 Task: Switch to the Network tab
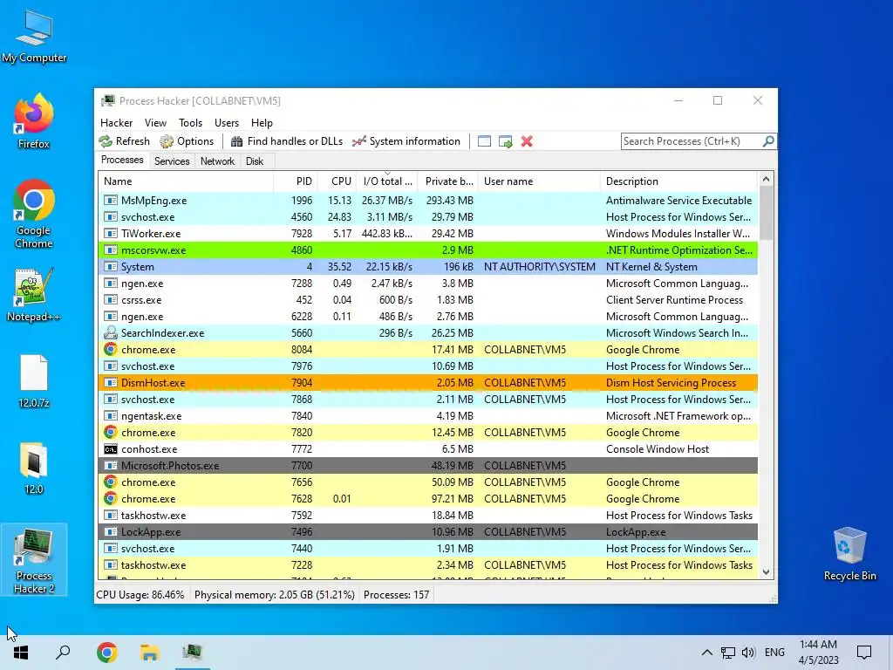pyautogui.click(x=217, y=161)
